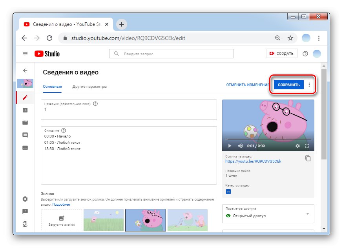Viewport: 343px width, 248px height.
Task: Open the Analytics bar chart icon
Action: coord(25,110)
